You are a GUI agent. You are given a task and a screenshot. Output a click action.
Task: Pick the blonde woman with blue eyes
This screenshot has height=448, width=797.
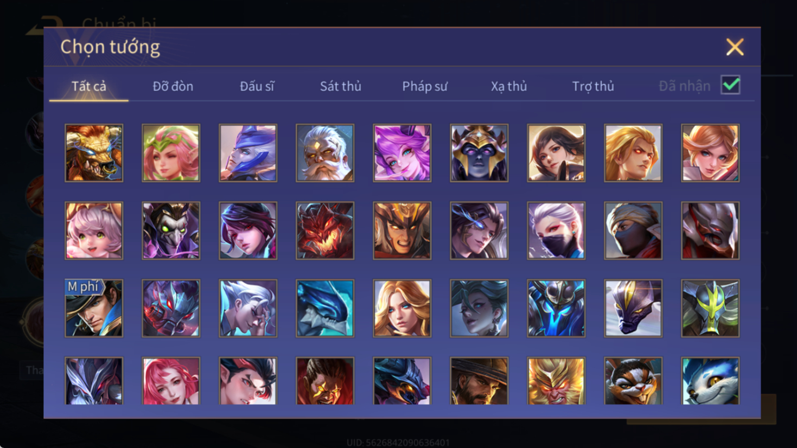(402, 308)
